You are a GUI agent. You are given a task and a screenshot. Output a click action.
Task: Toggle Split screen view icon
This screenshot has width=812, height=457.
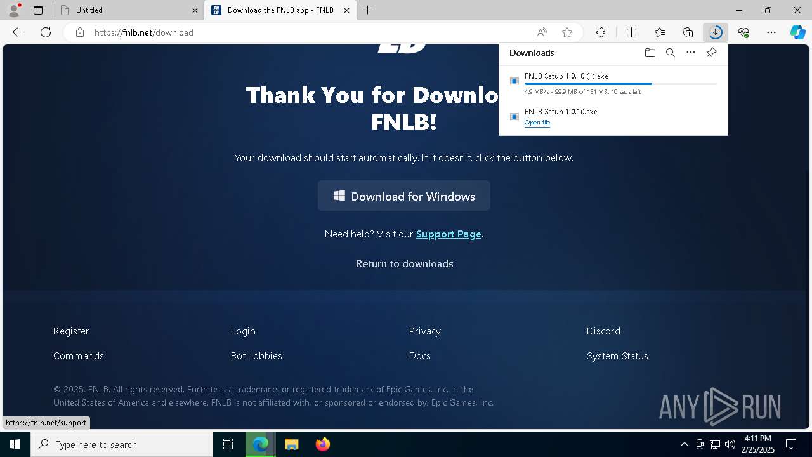click(631, 32)
